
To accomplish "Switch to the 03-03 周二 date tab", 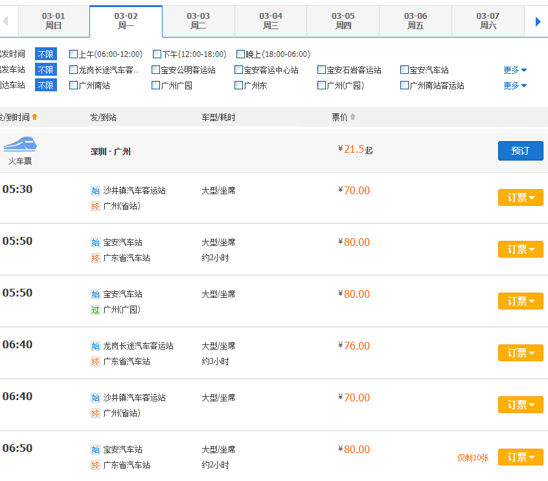I will click(x=198, y=21).
